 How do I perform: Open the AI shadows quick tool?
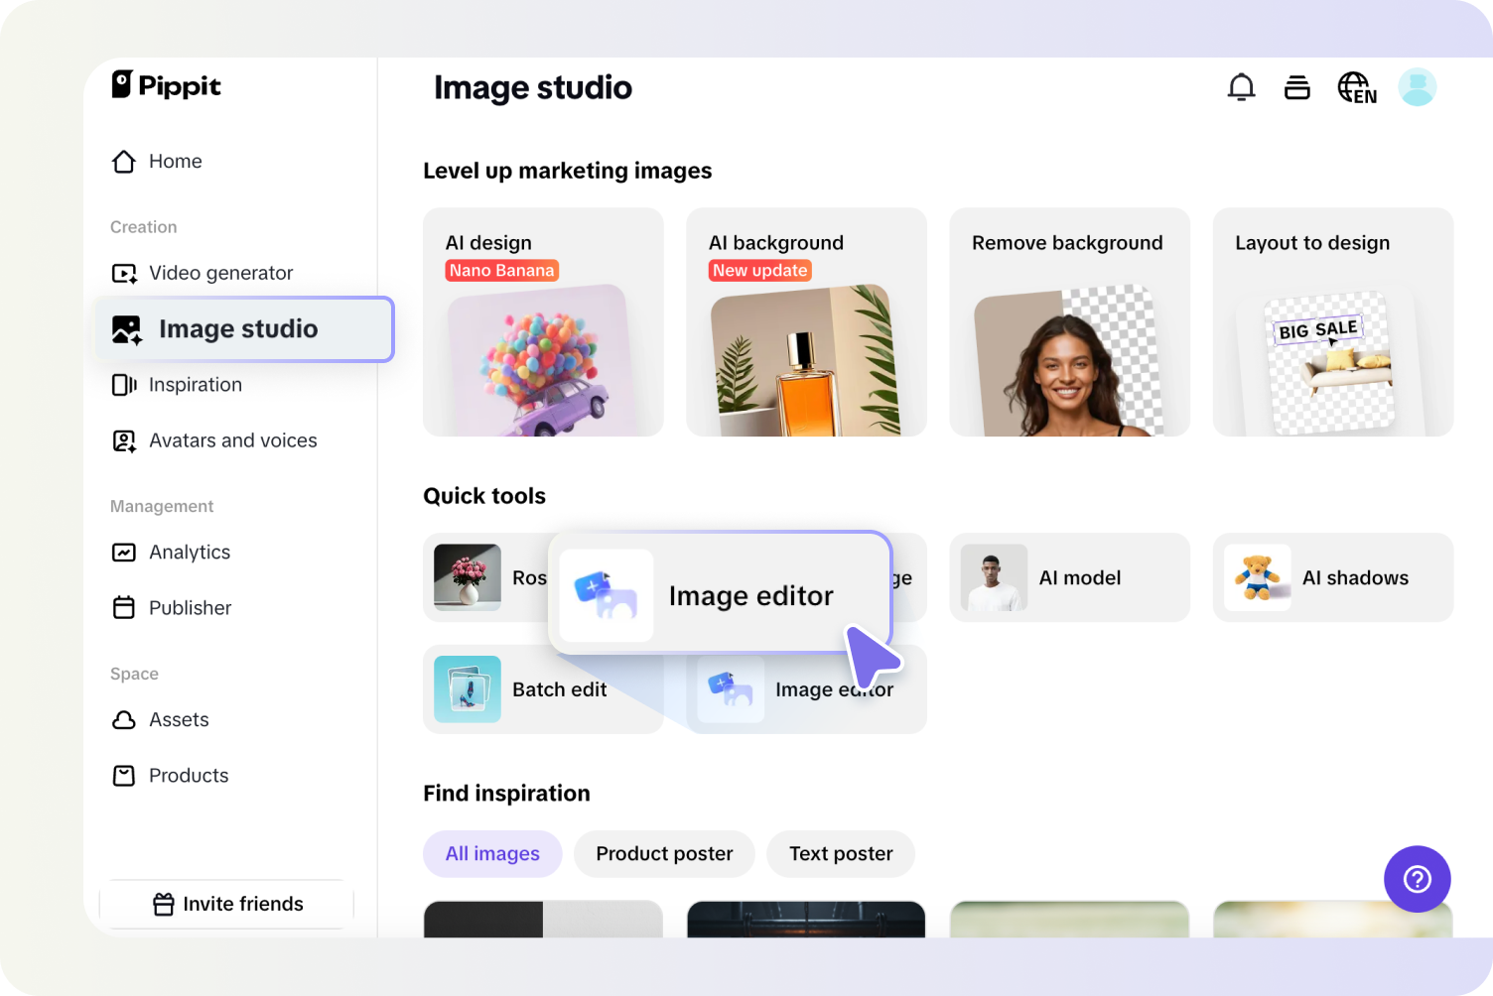click(1333, 577)
